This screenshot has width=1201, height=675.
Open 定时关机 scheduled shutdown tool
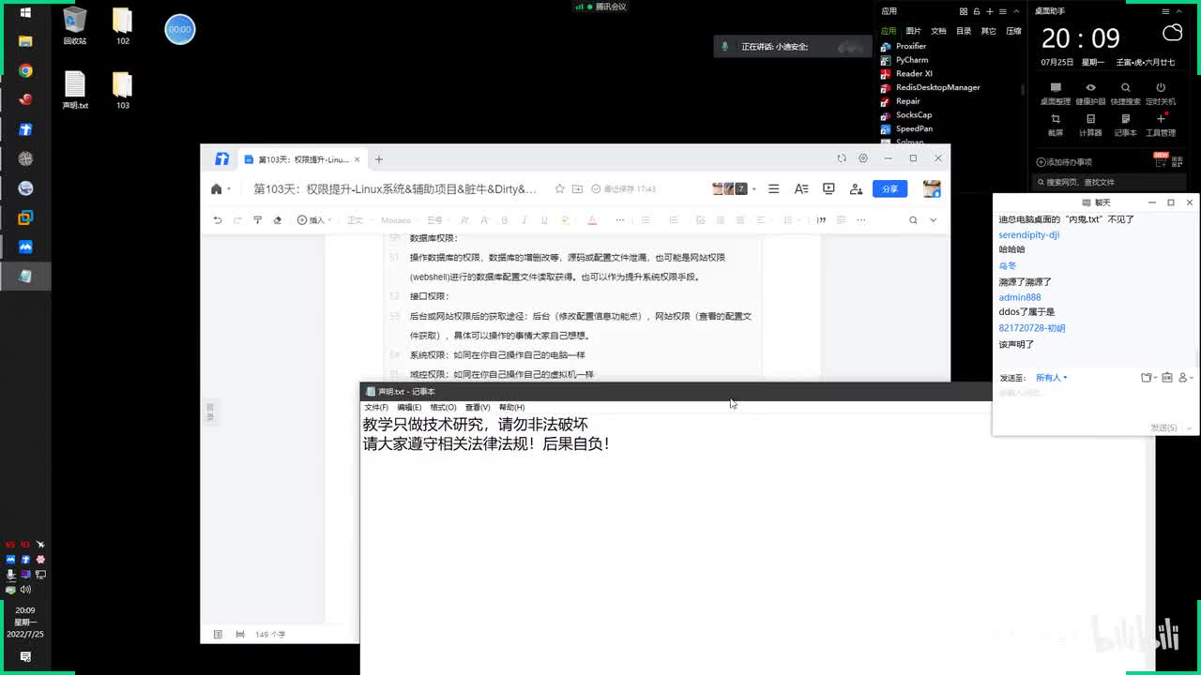[x=1161, y=93]
